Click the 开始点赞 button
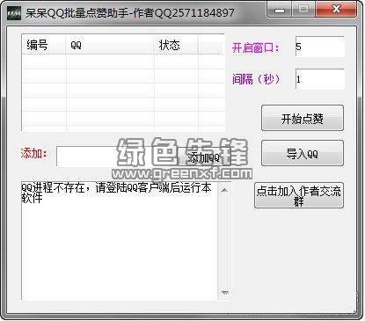Screen dimensions: 365x321 click(303, 118)
